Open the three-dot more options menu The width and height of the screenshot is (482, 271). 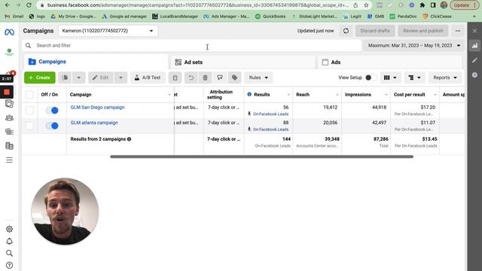pyautogui.click(x=458, y=31)
